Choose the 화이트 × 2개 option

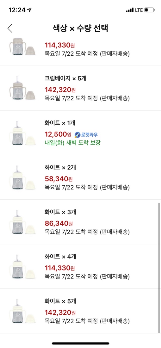click(80, 177)
